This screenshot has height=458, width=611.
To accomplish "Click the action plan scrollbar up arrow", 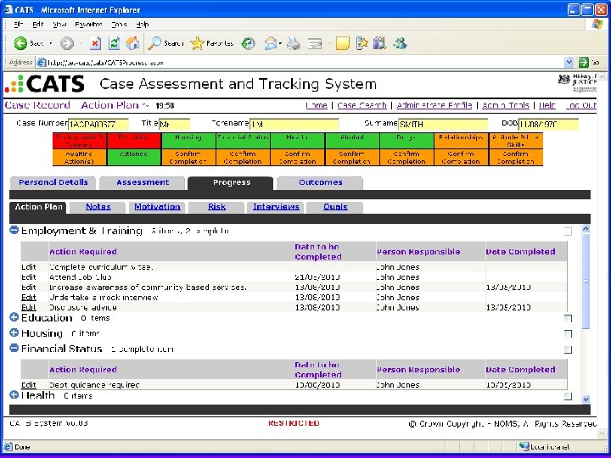I will tap(586, 229).
